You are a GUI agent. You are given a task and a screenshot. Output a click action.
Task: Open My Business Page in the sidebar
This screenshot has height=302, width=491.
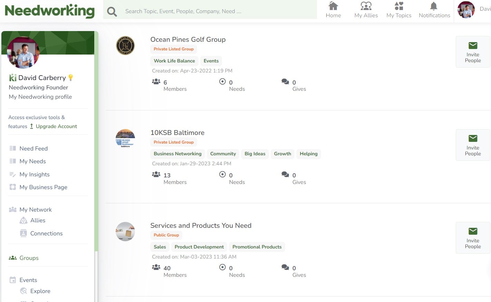coord(44,187)
